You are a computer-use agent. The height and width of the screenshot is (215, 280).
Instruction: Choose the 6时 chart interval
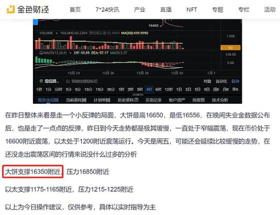coord(158,89)
